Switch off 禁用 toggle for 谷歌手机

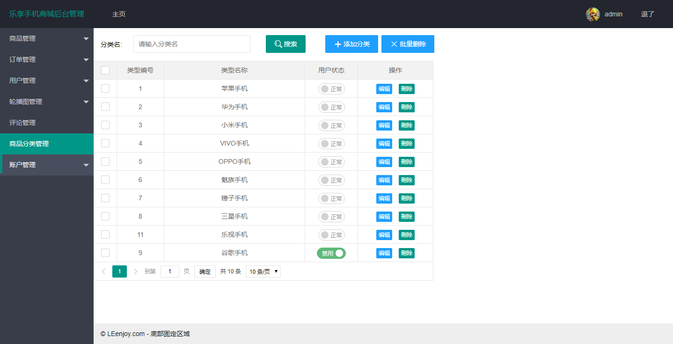(331, 253)
